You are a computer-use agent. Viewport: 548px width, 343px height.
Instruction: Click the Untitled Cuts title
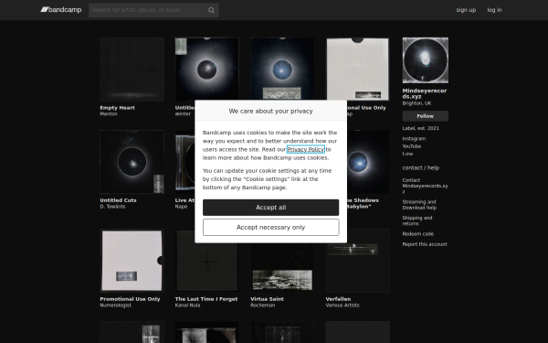(118, 200)
